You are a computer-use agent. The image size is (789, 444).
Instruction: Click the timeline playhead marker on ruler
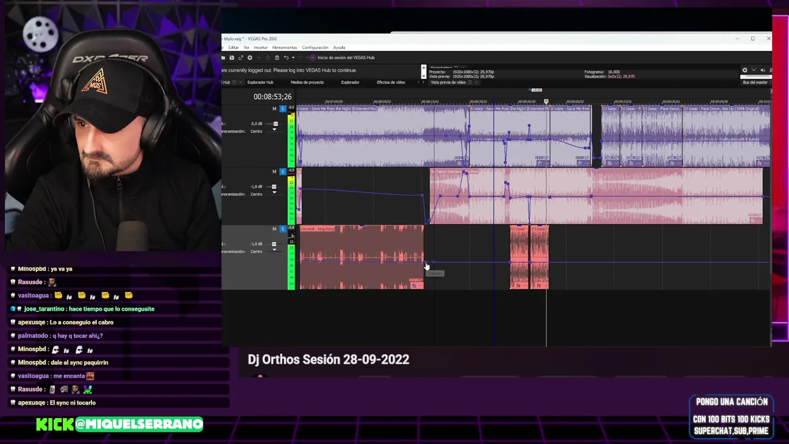point(546,101)
